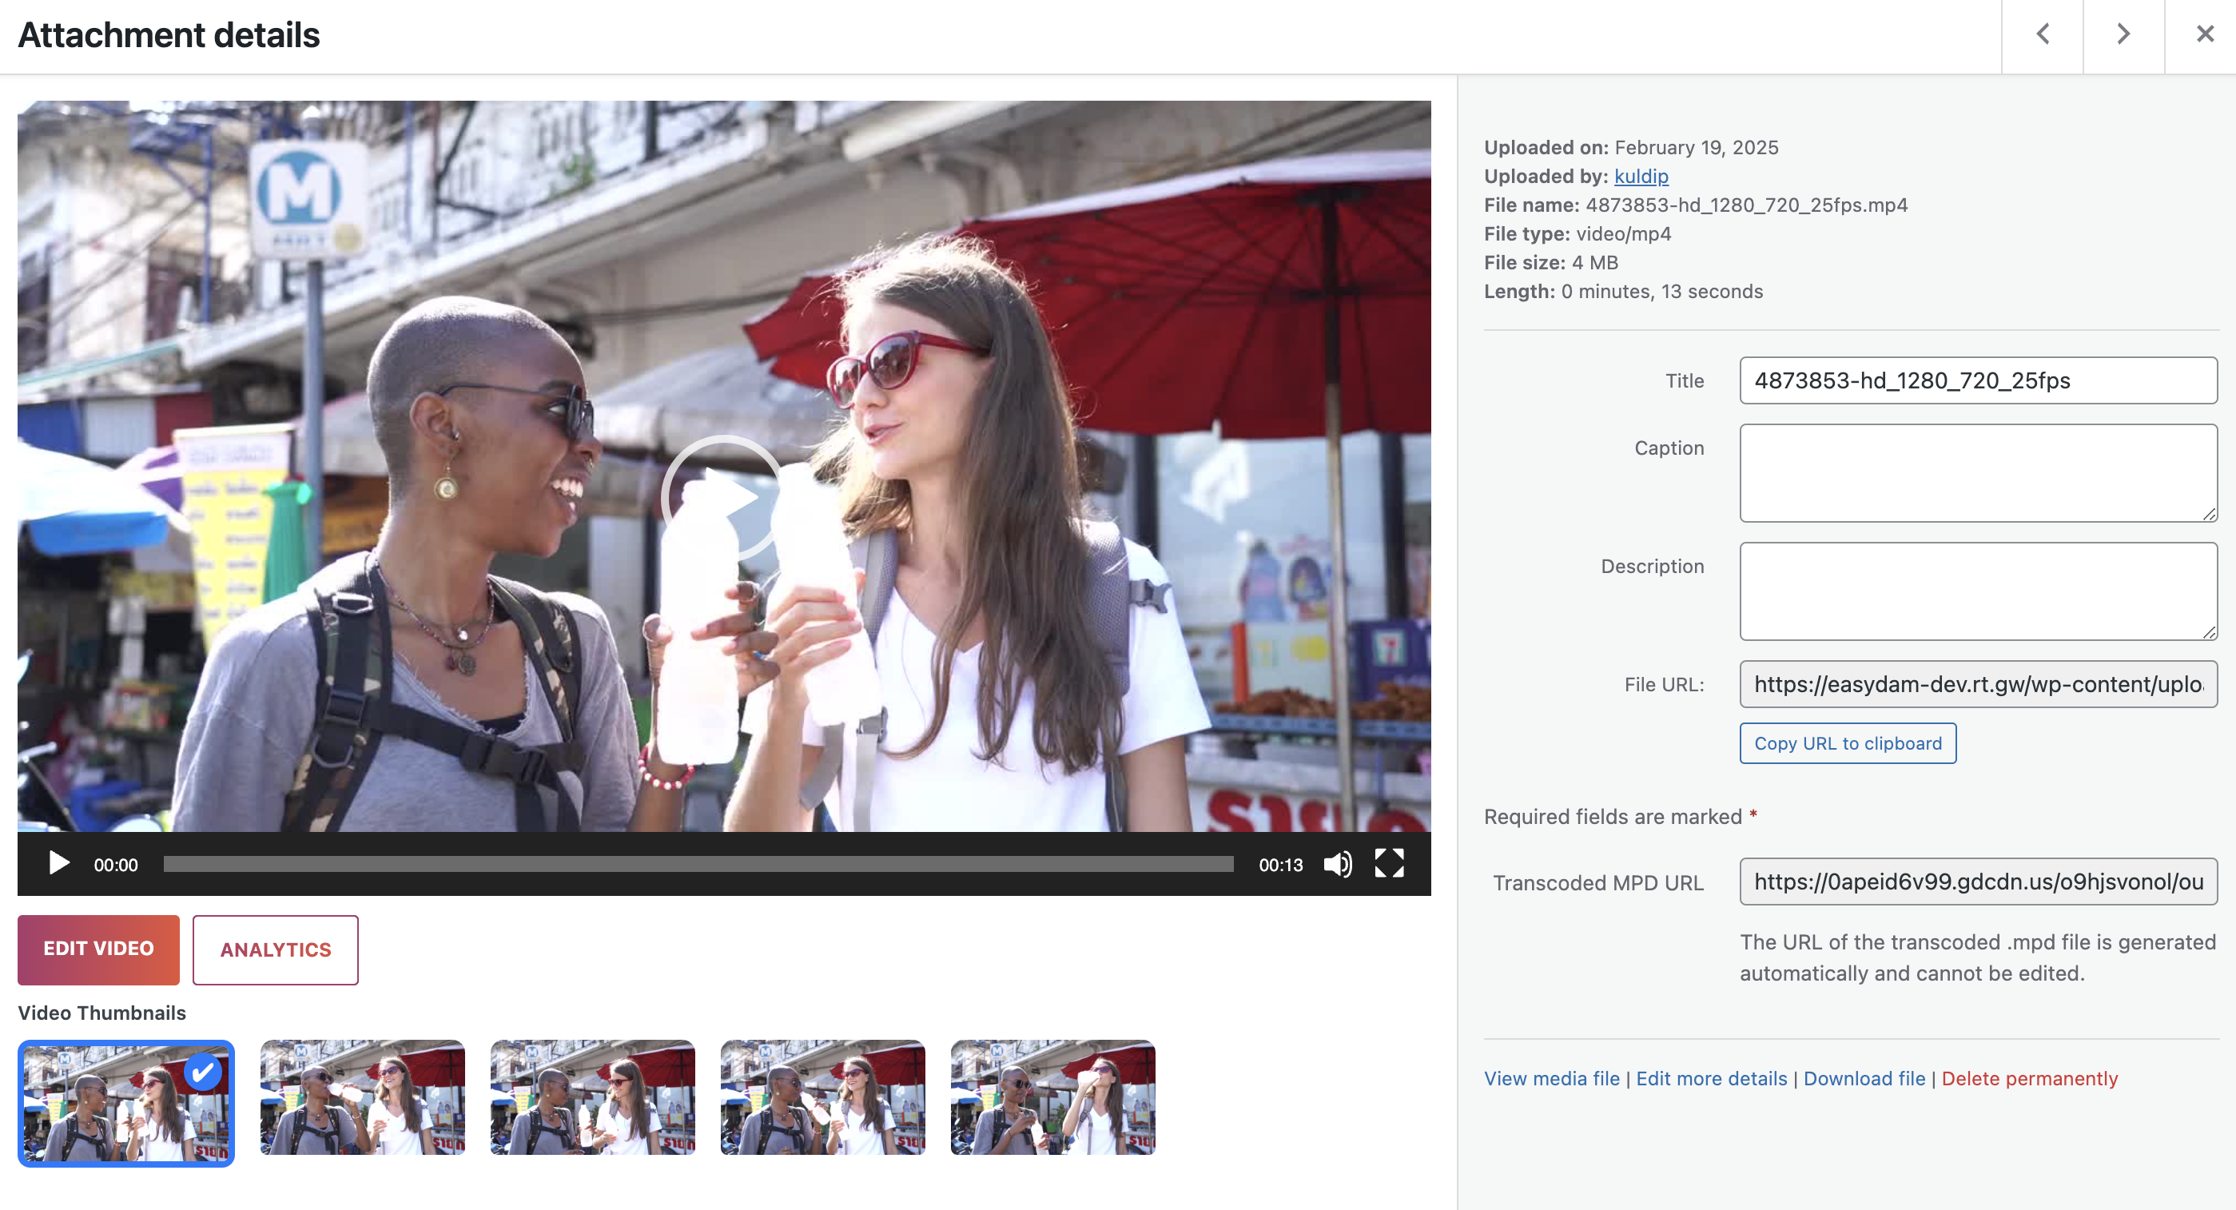Open the Analytics button
The width and height of the screenshot is (2236, 1210).
(x=275, y=949)
